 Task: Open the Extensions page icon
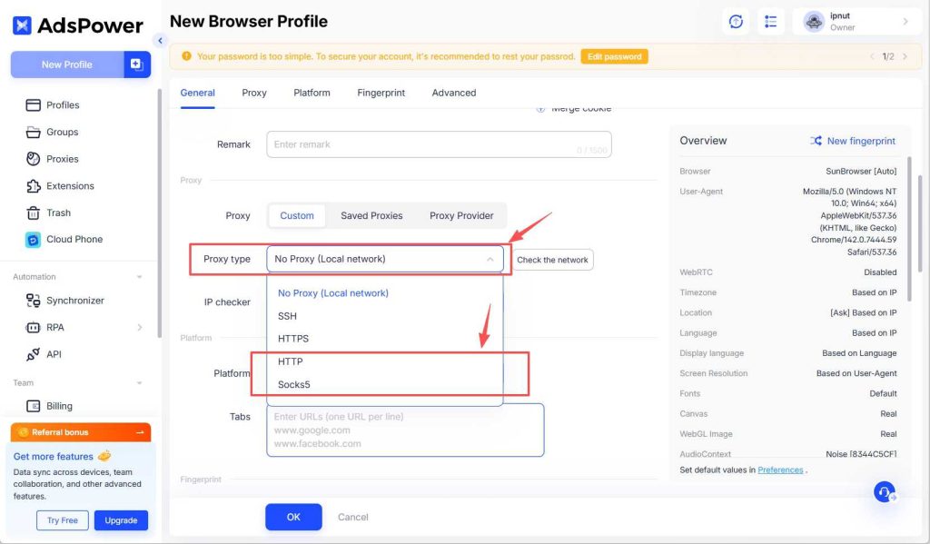[34, 186]
